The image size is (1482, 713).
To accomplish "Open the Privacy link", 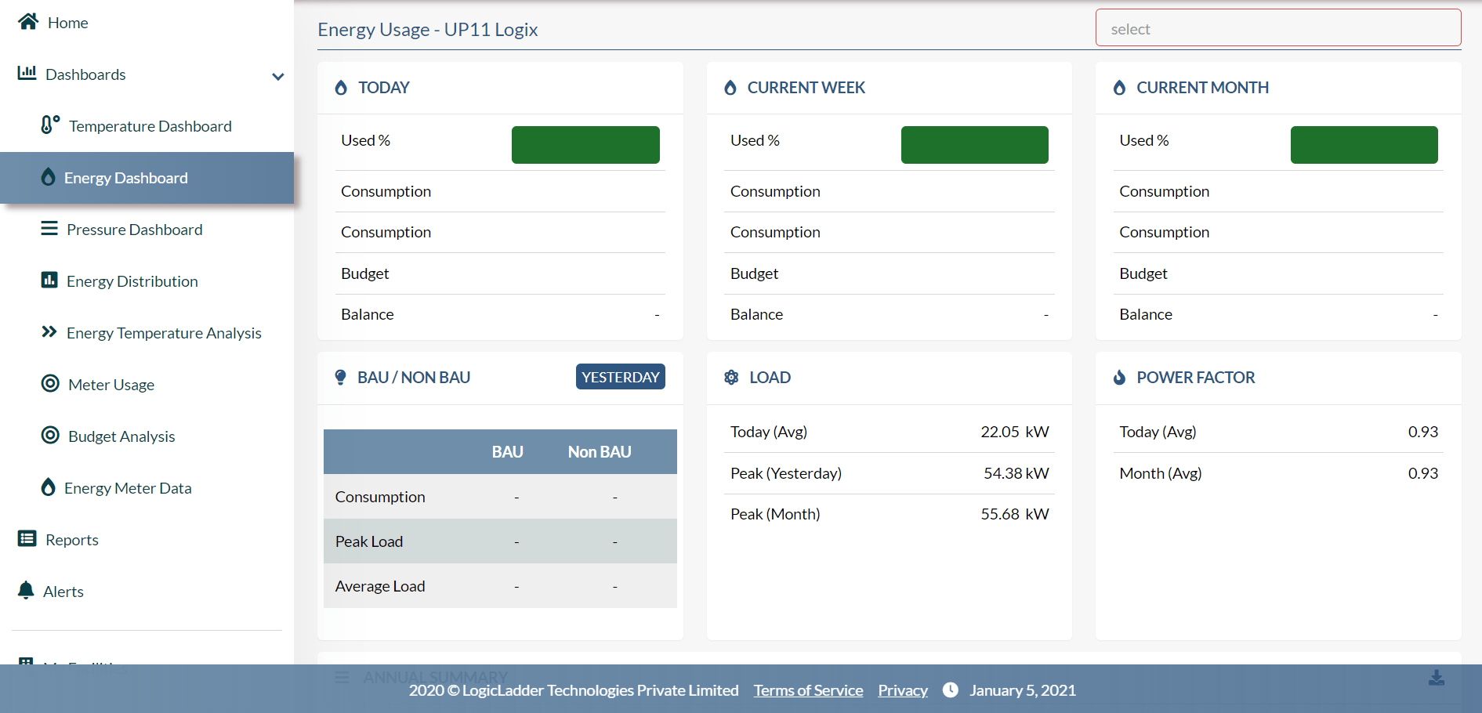I will coord(903,690).
